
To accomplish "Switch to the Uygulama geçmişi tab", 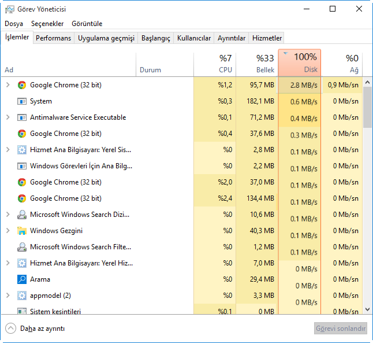I will pos(106,38).
